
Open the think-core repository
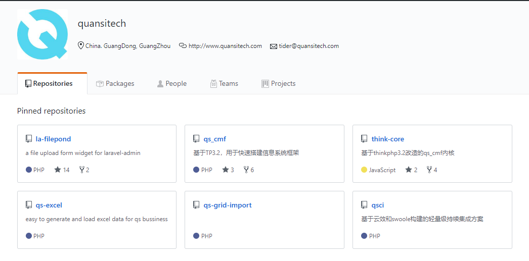point(387,139)
